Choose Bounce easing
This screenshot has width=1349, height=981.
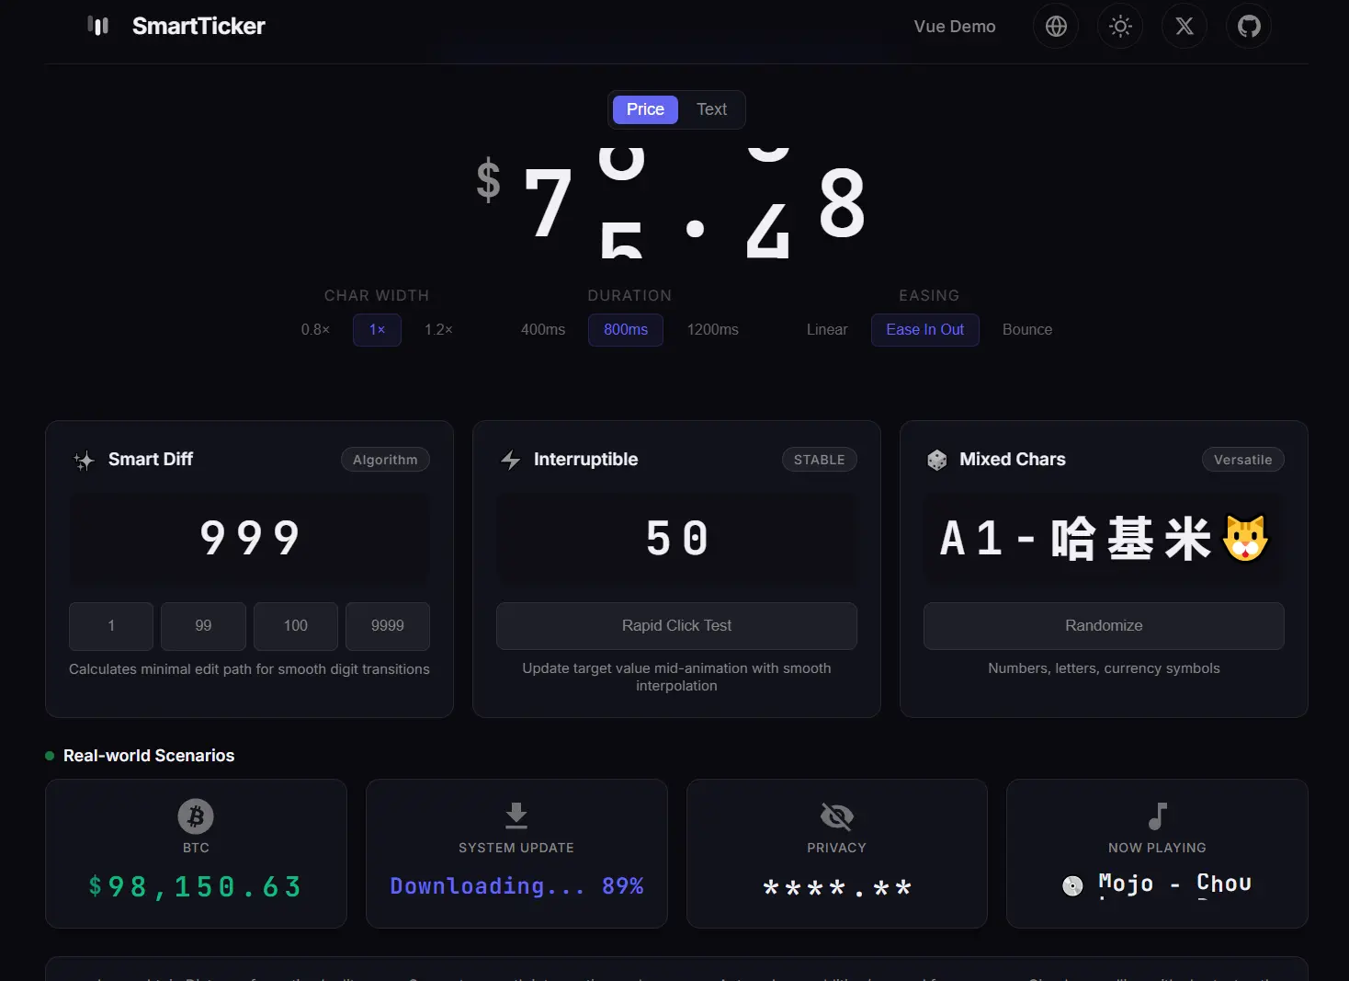click(1026, 329)
